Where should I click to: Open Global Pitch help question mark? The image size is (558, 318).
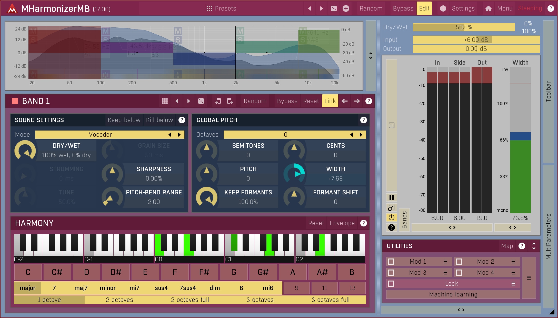pyautogui.click(x=363, y=120)
